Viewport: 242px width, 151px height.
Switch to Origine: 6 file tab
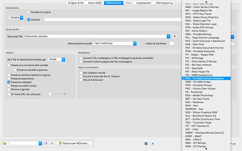(x=76, y=3)
